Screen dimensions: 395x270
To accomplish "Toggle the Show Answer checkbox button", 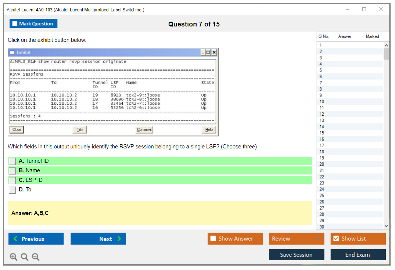I will point(235,239).
